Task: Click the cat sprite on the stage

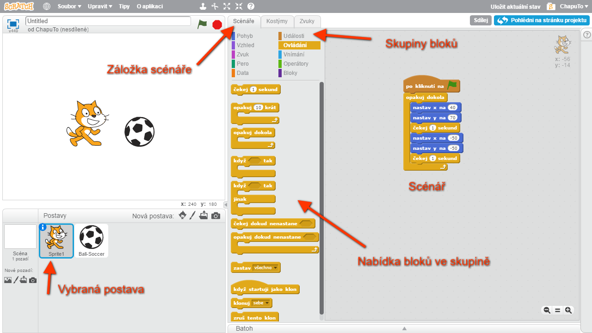Action: click(x=87, y=123)
